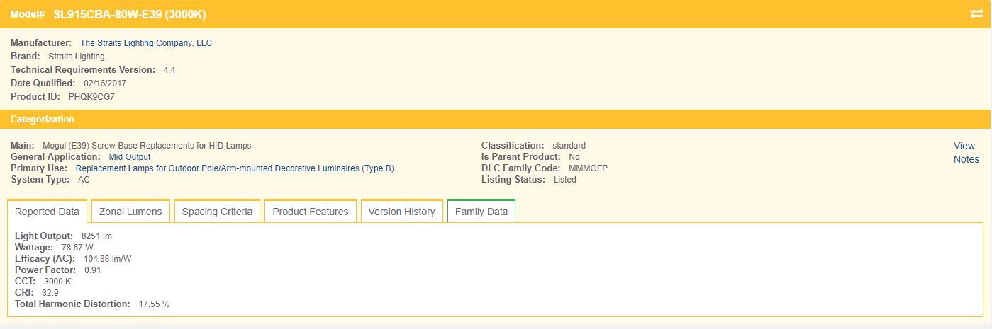Switch to the Family Data tab
Viewport: 992px width, 329px height.
tap(481, 212)
